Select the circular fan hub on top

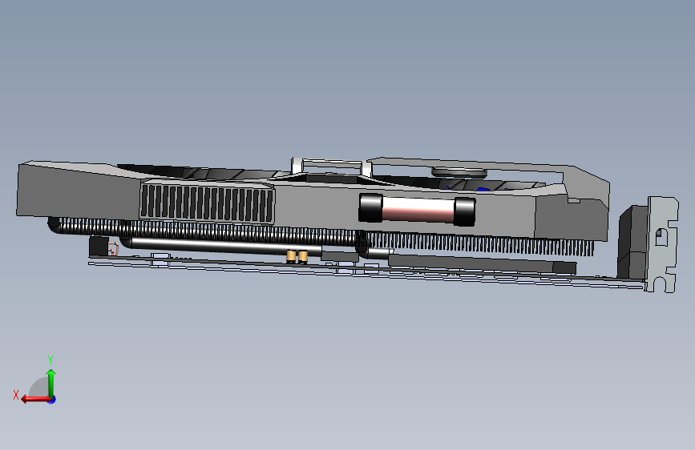tap(459, 171)
